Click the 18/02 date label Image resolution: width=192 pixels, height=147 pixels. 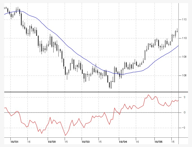tap(52, 142)
